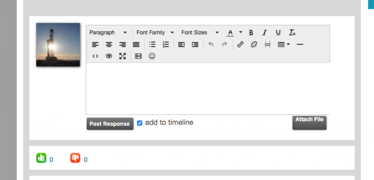Insert a bulleted list
The width and height of the screenshot is (374, 180).
coord(152,44)
